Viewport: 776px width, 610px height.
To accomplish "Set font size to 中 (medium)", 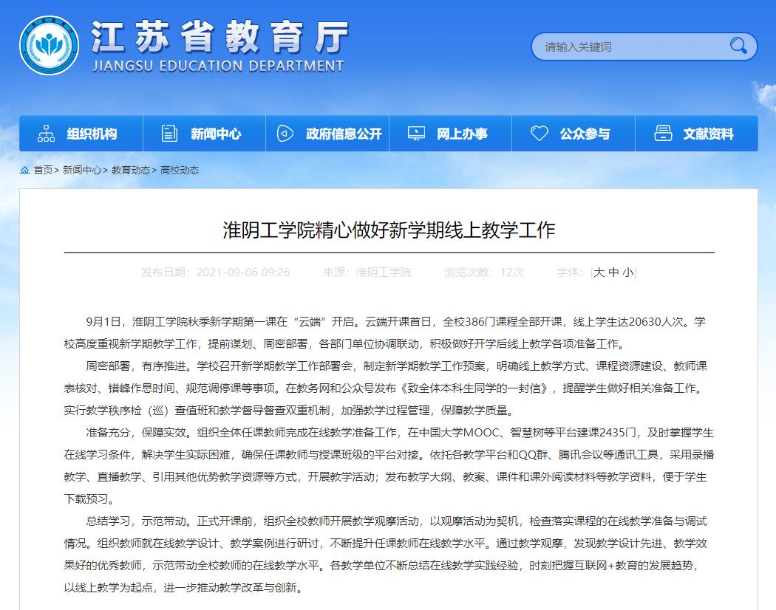I will pyautogui.click(x=613, y=273).
